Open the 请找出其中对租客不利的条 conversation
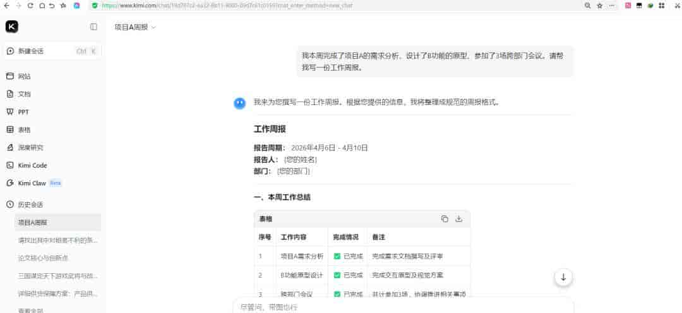This screenshot has width=682, height=313. tap(57, 240)
